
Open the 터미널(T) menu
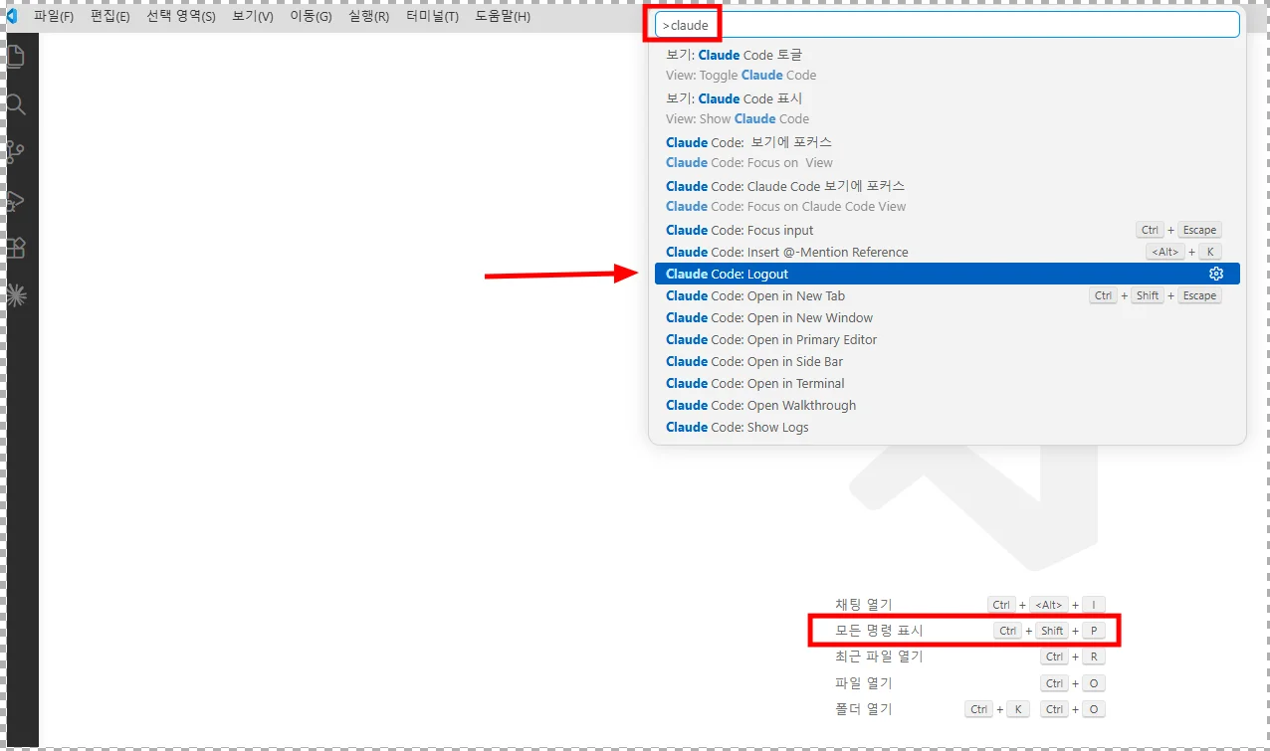point(433,17)
